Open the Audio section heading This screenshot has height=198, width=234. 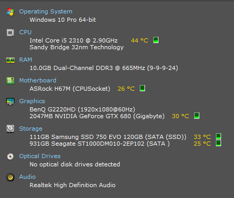tap(27, 177)
